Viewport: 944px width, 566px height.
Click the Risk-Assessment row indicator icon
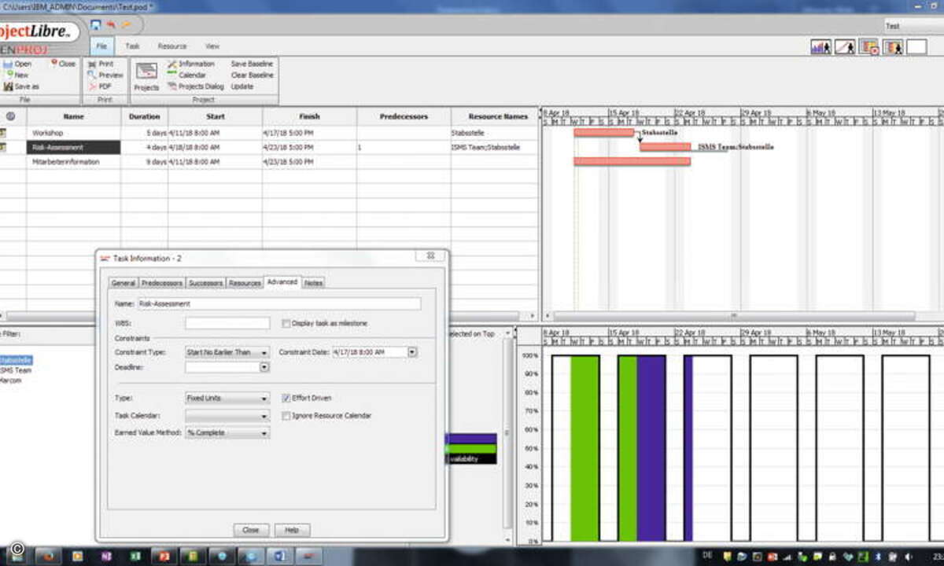click(2, 147)
